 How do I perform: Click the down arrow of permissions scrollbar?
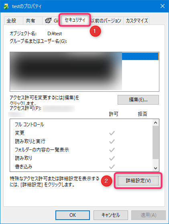pyautogui.click(x=155, y=168)
